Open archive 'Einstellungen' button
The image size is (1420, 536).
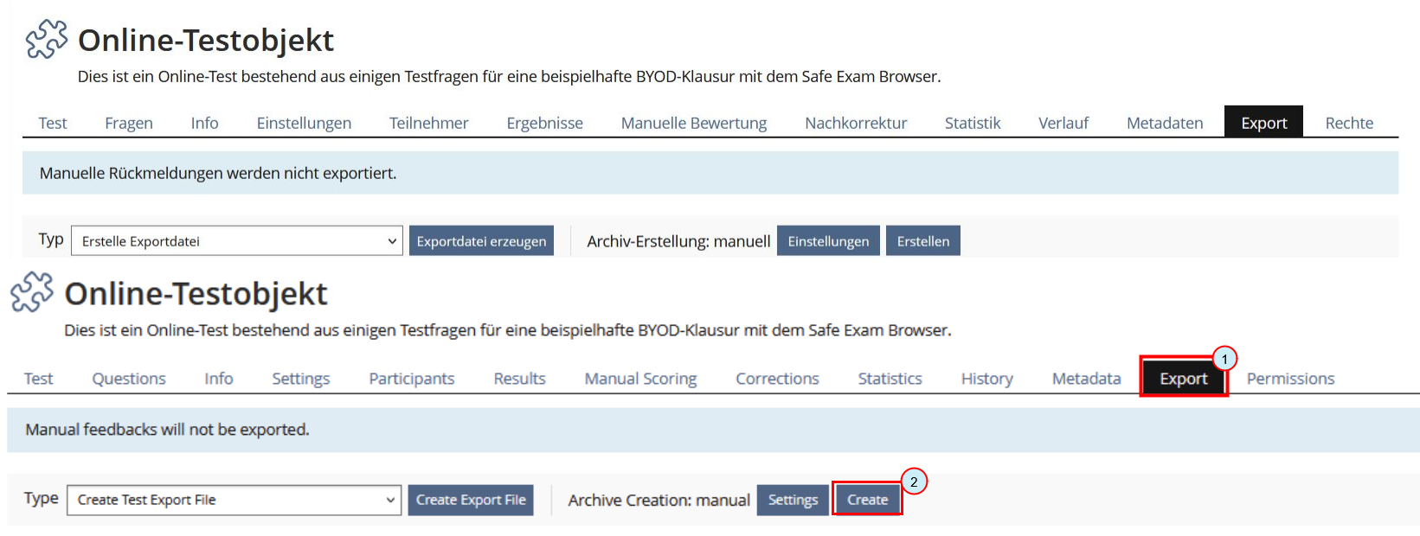[x=828, y=241]
